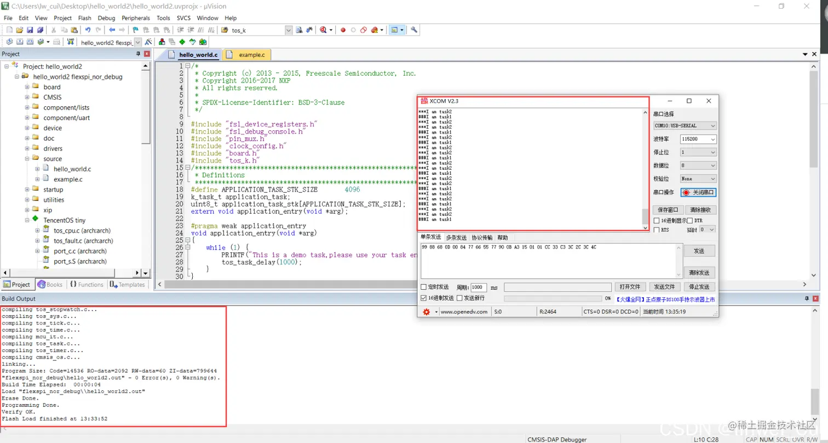
Task: Click the Options for Target magic wand icon
Action: point(148,42)
